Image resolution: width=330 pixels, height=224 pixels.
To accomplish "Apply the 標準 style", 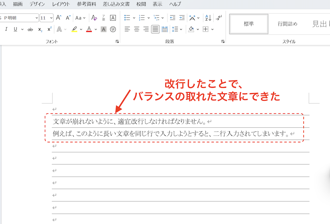I will coord(249,24).
